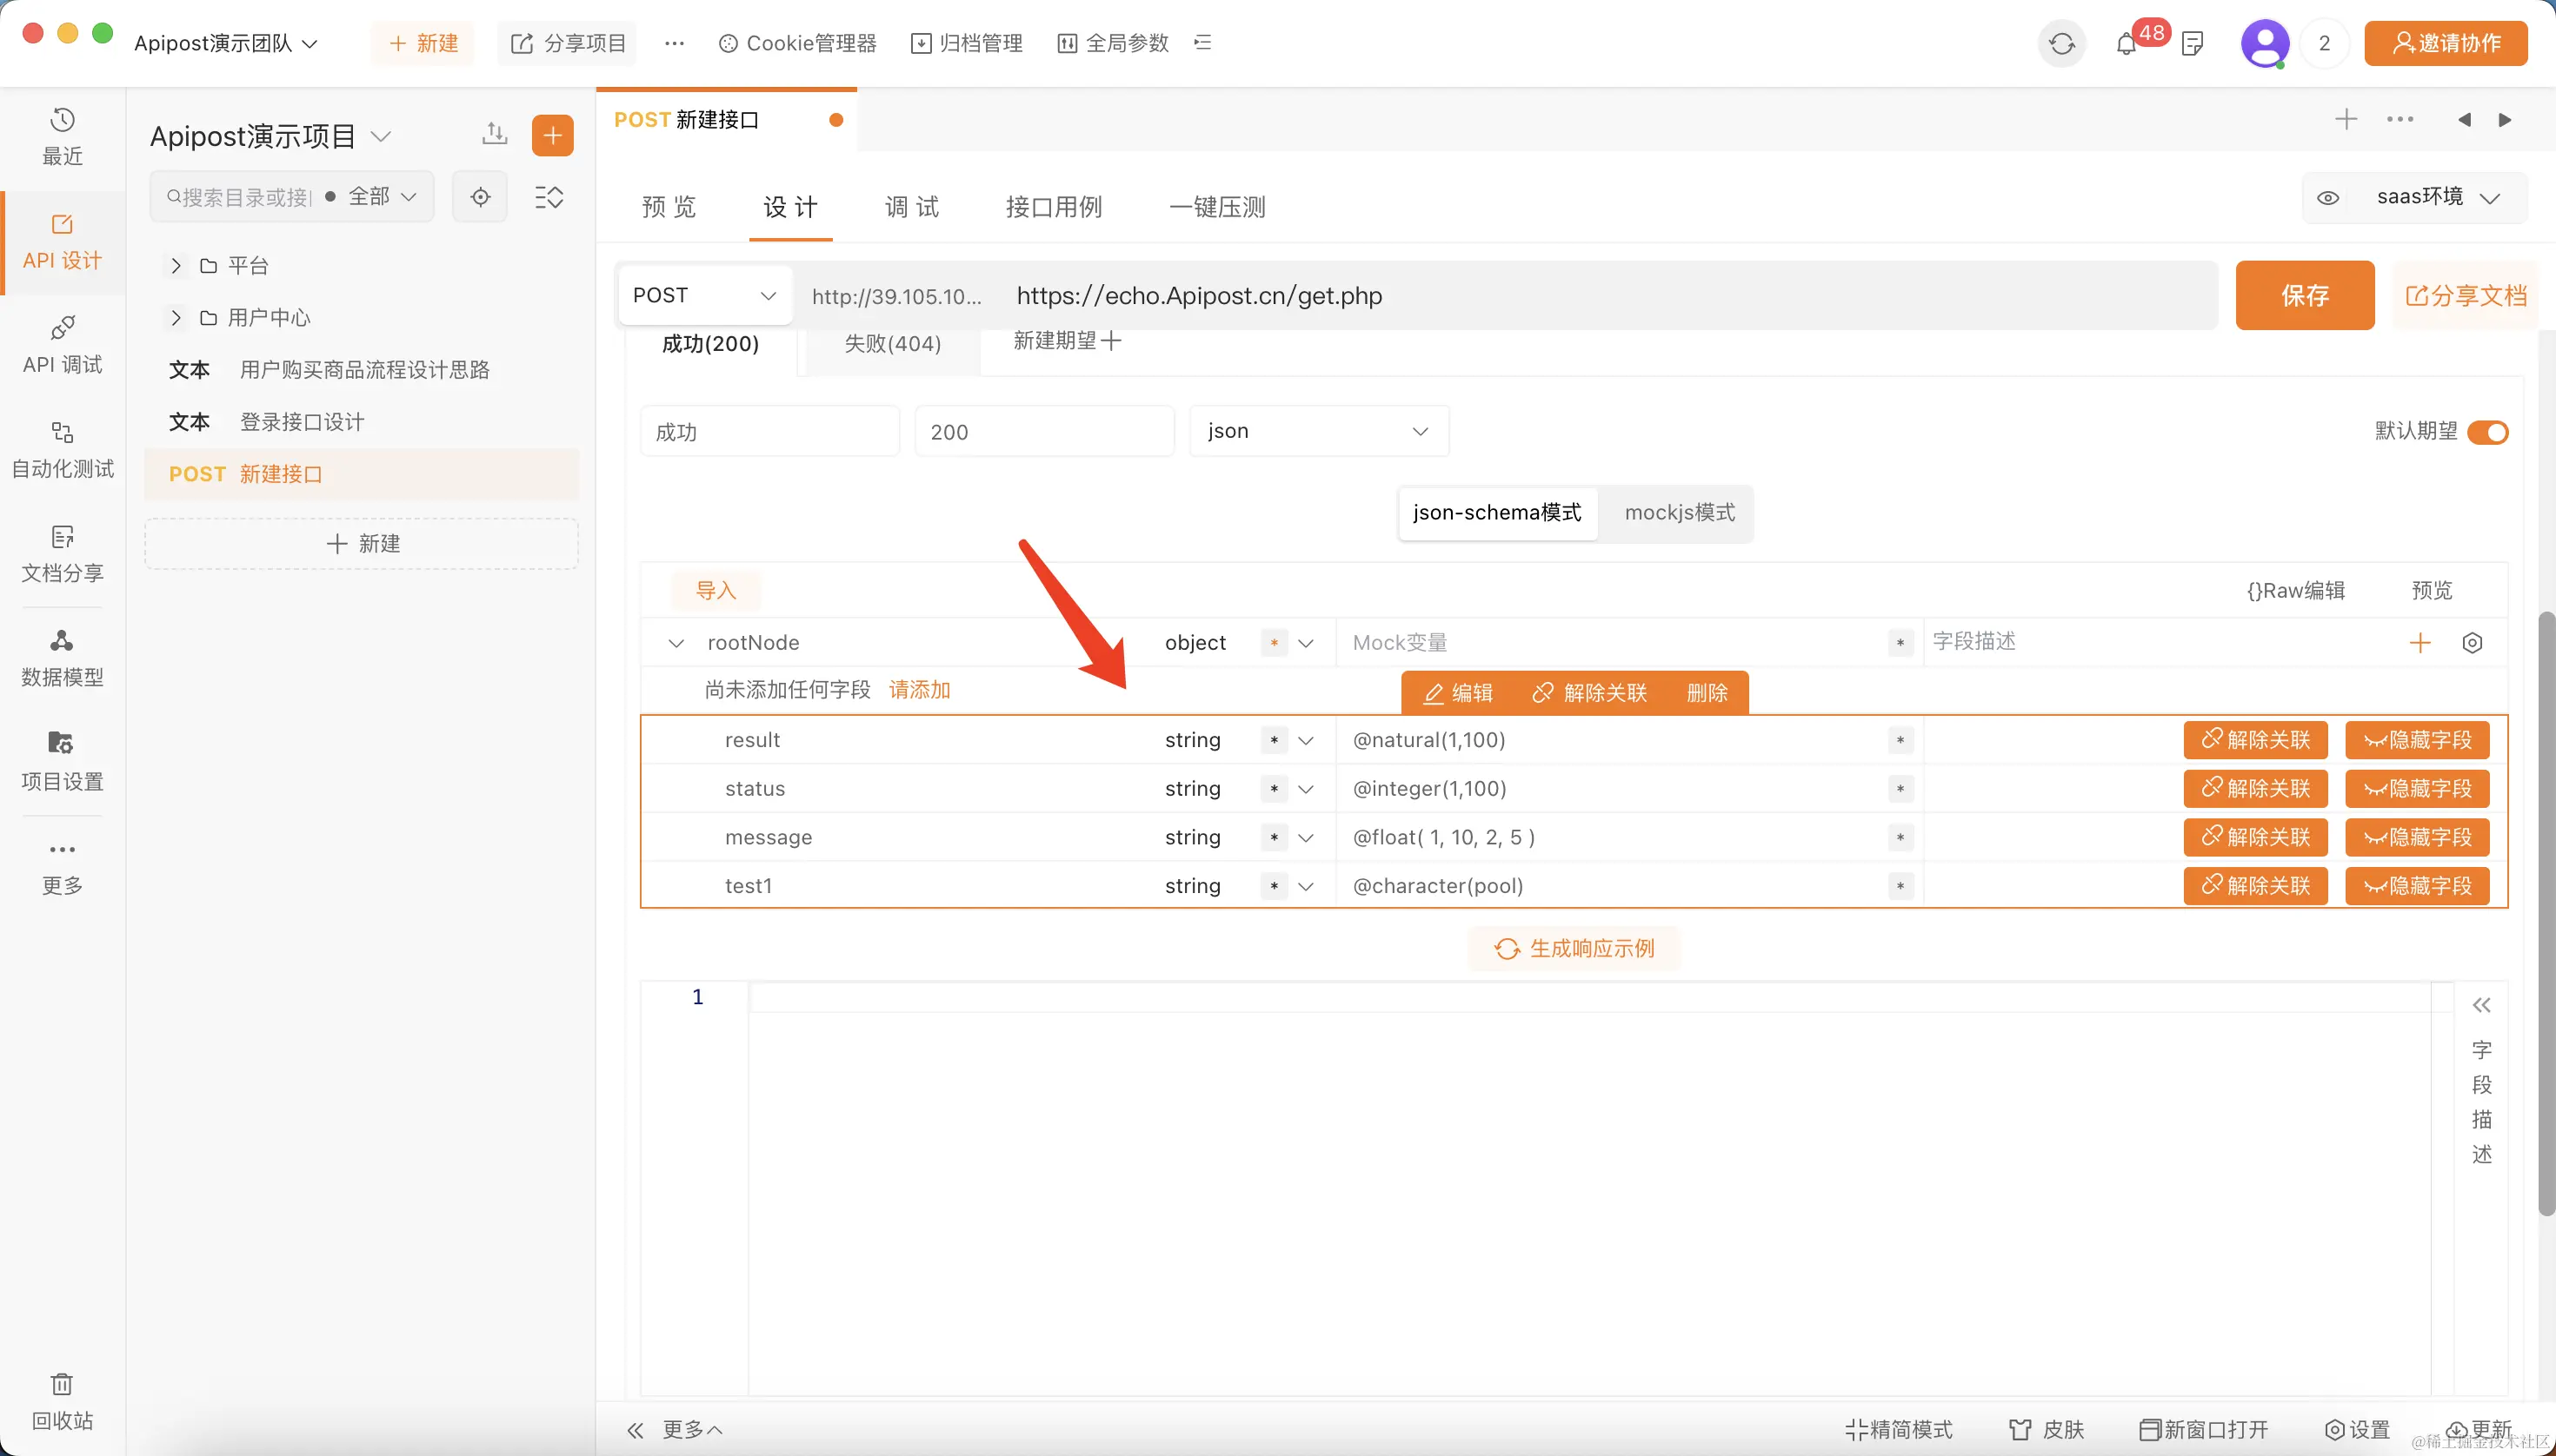Open 更多 in the left sidebar
The width and height of the screenshot is (2556, 1456).
[62, 867]
